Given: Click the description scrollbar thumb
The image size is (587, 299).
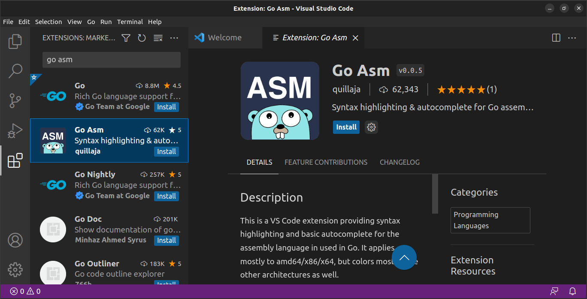Looking at the screenshot, I should [435, 193].
